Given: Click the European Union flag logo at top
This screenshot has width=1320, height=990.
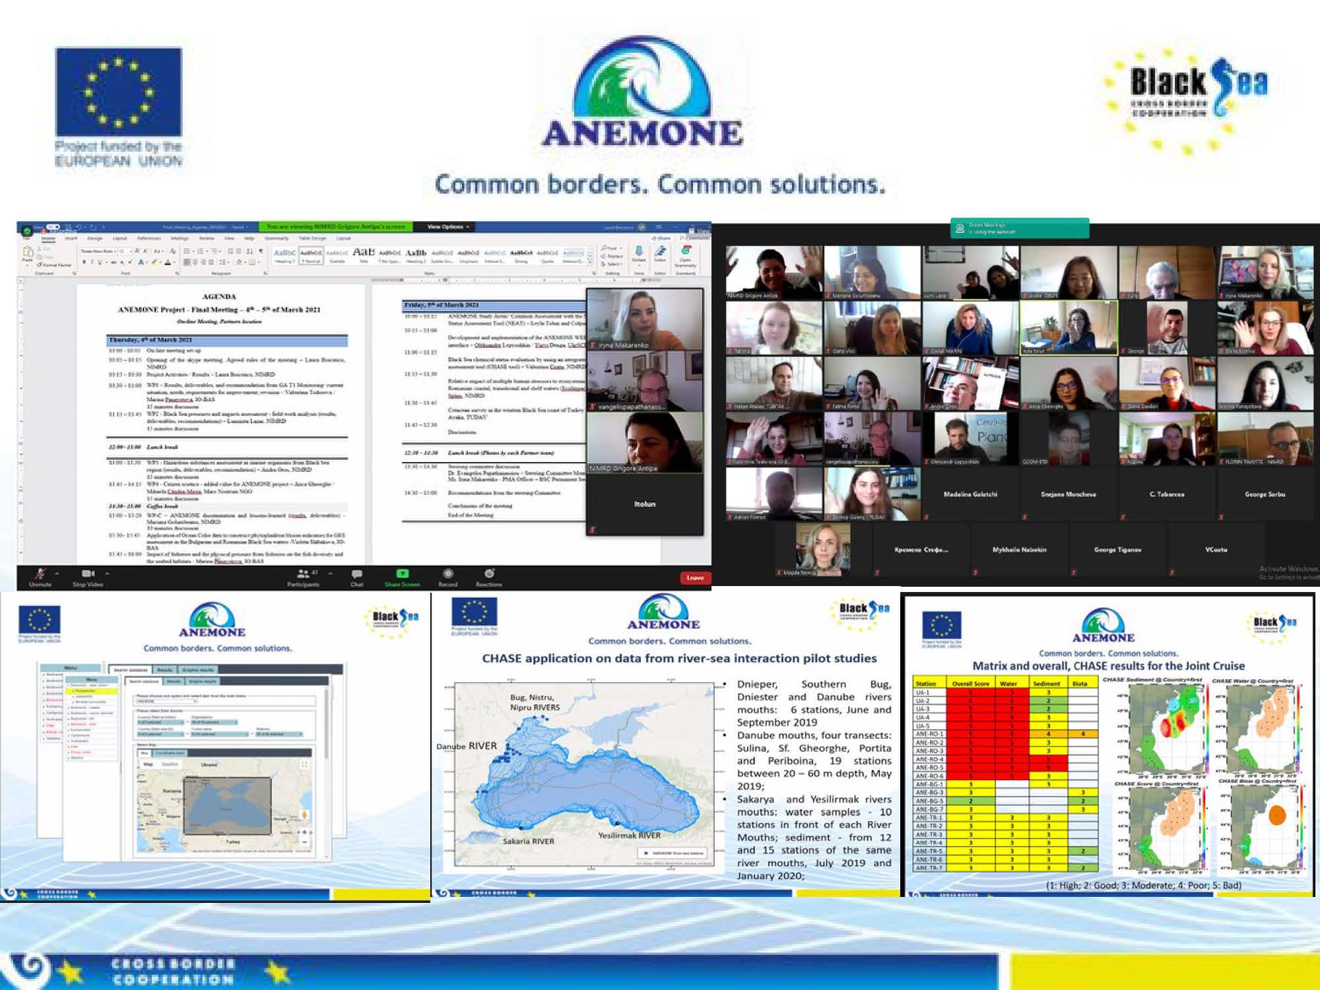Looking at the screenshot, I should click(119, 92).
